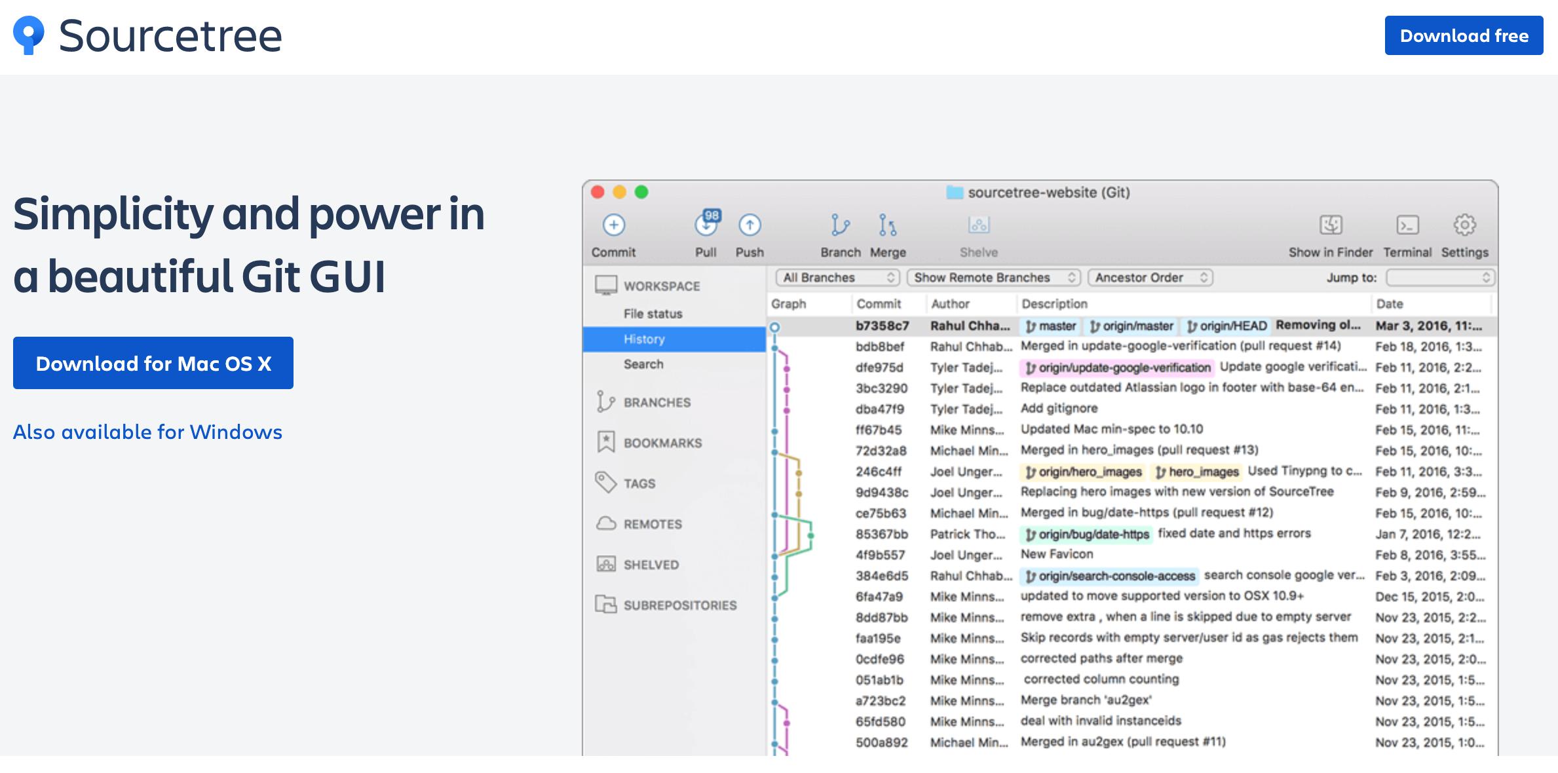This screenshot has height=773, width=1558.
Task: Open the Ancestor Order selector
Action: [1150, 277]
